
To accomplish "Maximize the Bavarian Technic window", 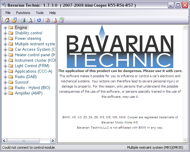I will (x=178, y=5).
